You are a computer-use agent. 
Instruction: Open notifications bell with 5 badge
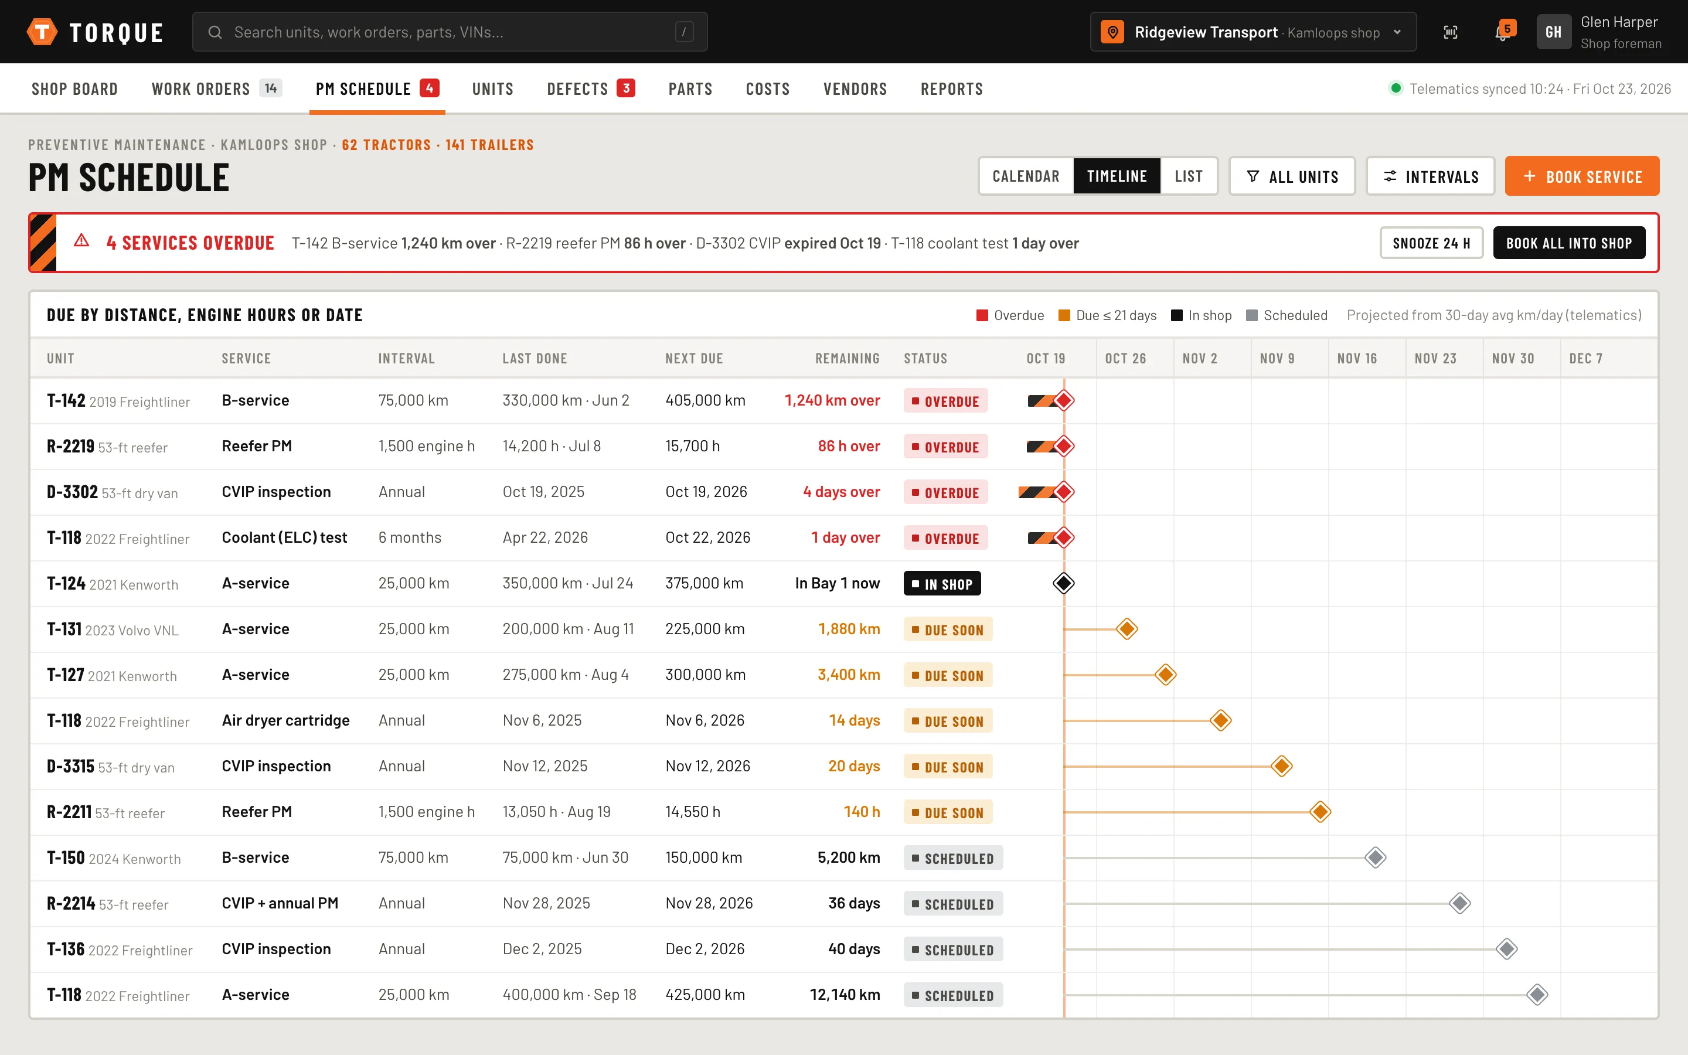(1502, 32)
